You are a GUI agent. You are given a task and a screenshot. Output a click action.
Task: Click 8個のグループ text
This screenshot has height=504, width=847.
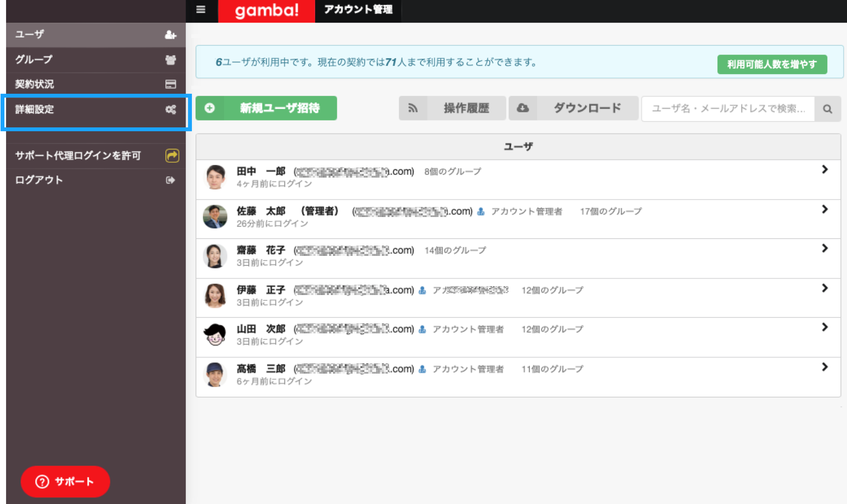(x=453, y=171)
